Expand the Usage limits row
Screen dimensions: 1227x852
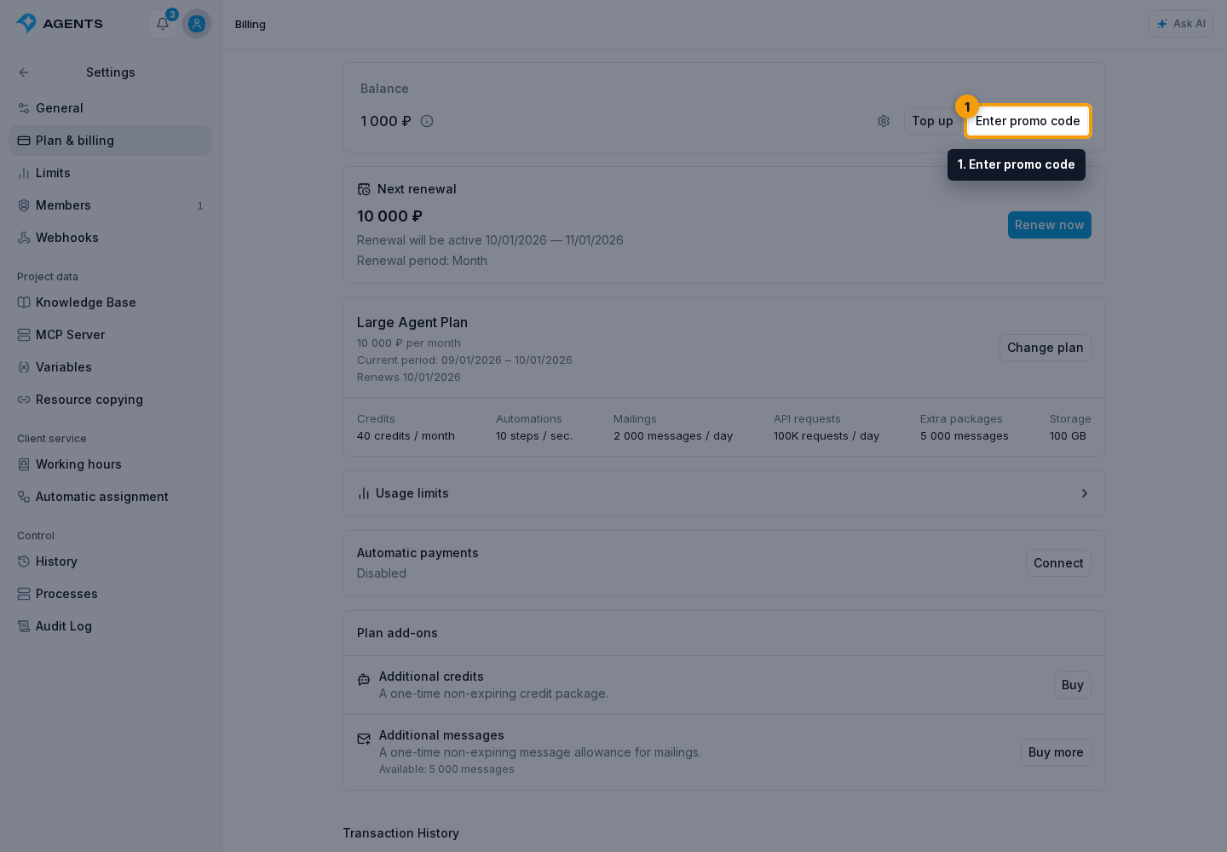(x=724, y=493)
